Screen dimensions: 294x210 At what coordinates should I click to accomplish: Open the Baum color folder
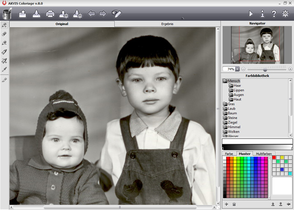tap(230, 113)
